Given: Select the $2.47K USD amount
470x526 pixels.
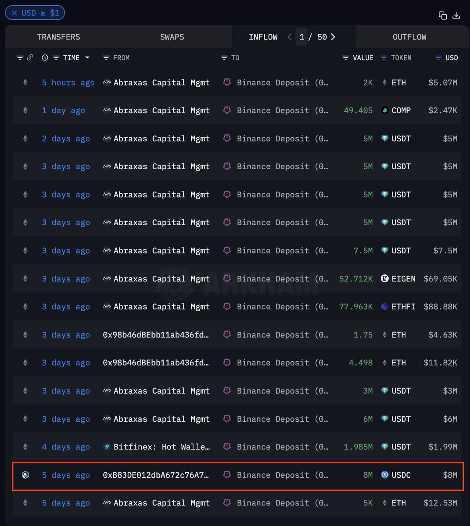Looking at the screenshot, I should click(x=443, y=110).
